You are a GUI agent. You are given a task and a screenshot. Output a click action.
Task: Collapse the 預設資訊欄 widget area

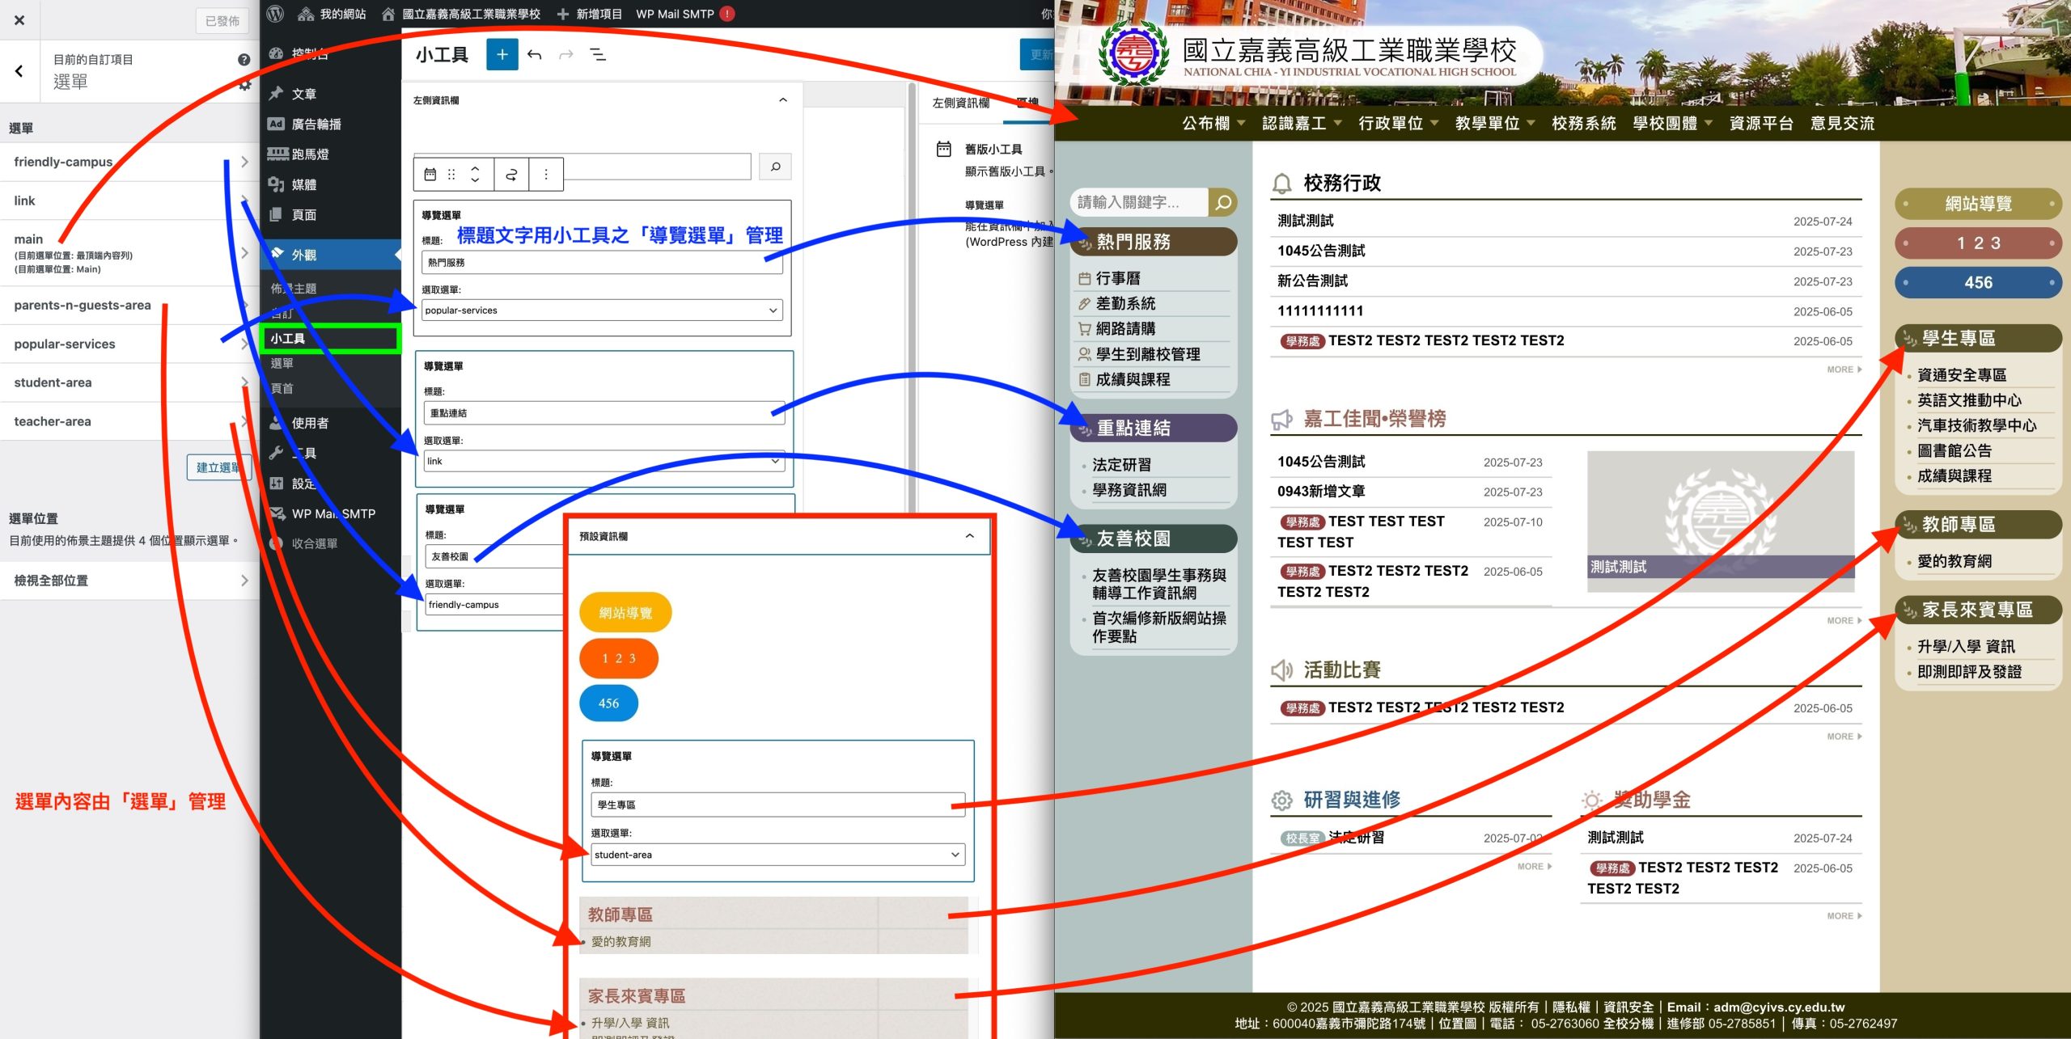click(x=969, y=536)
